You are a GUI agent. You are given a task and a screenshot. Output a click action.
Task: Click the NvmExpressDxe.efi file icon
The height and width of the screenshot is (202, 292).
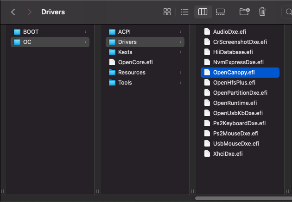tap(207, 62)
